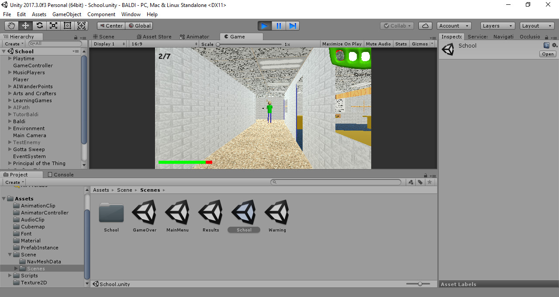
Task: Select the Rotate tool
Action: (x=39, y=25)
